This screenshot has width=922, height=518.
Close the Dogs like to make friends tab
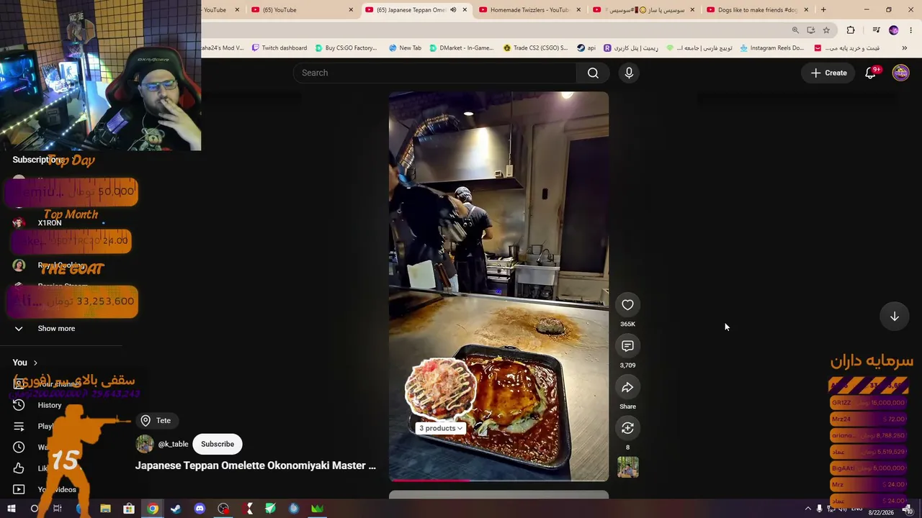click(x=806, y=10)
